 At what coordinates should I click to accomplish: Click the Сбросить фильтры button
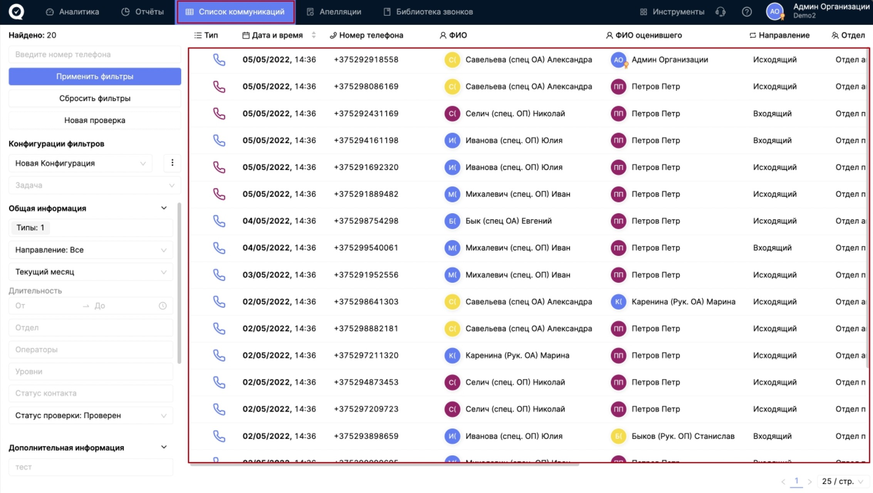[x=95, y=99]
